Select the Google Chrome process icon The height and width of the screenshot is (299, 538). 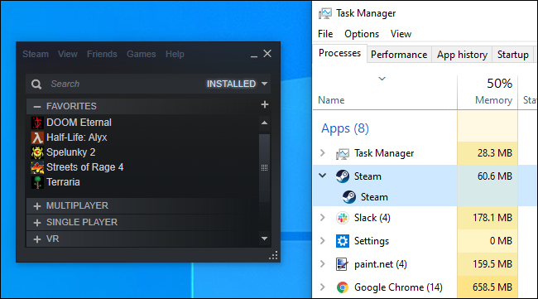[343, 287]
